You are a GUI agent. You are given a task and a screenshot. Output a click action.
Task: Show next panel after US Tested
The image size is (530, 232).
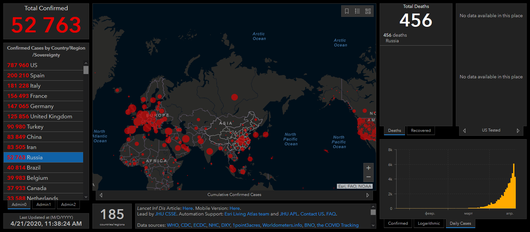point(518,131)
